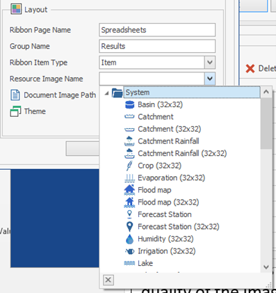The height and width of the screenshot is (293, 276).
Task: Click the Document Image Path page icon
Action: 15,95
